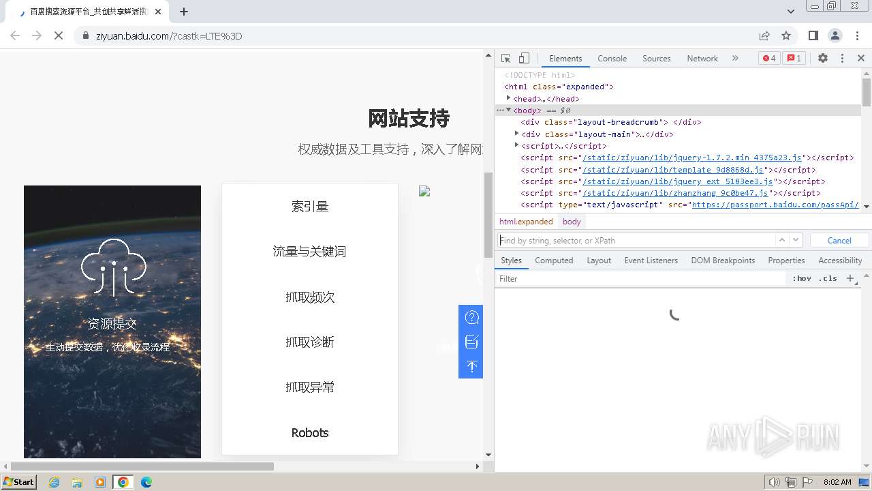Open the Computed styles tab

click(554, 261)
